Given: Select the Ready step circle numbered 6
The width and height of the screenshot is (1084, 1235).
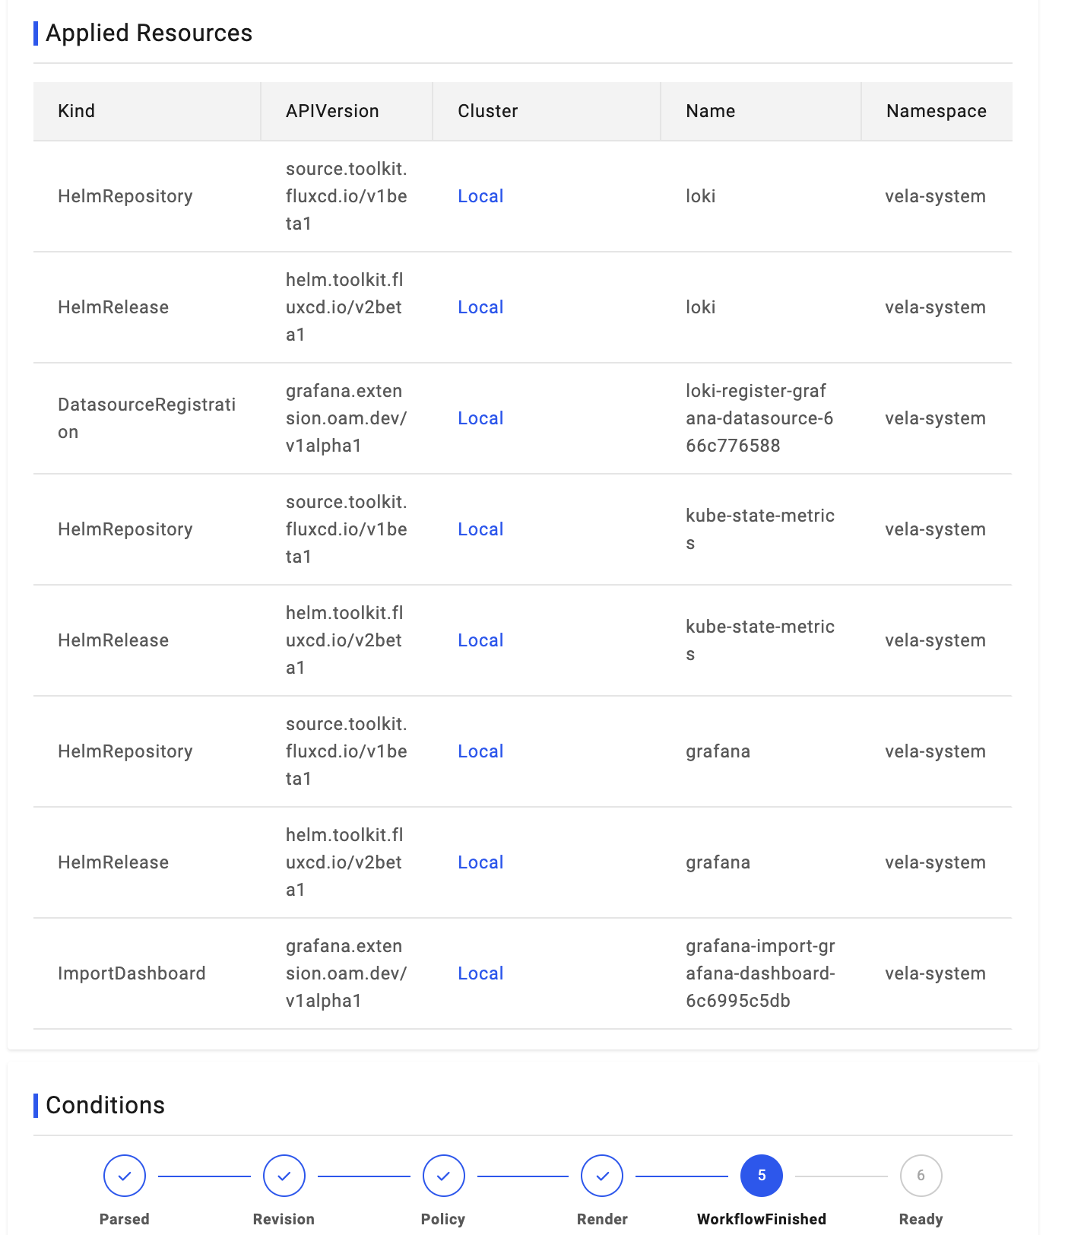Looking at the screenshot, I should point(921,1175).
